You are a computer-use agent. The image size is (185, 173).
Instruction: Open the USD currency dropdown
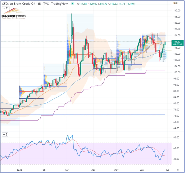176,3
